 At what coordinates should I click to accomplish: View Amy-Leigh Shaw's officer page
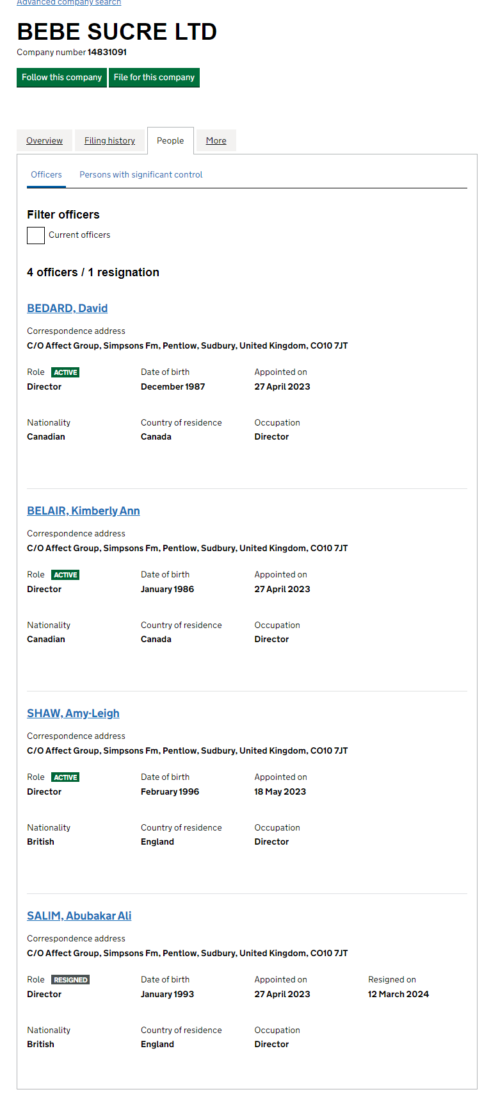pyautogui.click(x=73, y=713)
